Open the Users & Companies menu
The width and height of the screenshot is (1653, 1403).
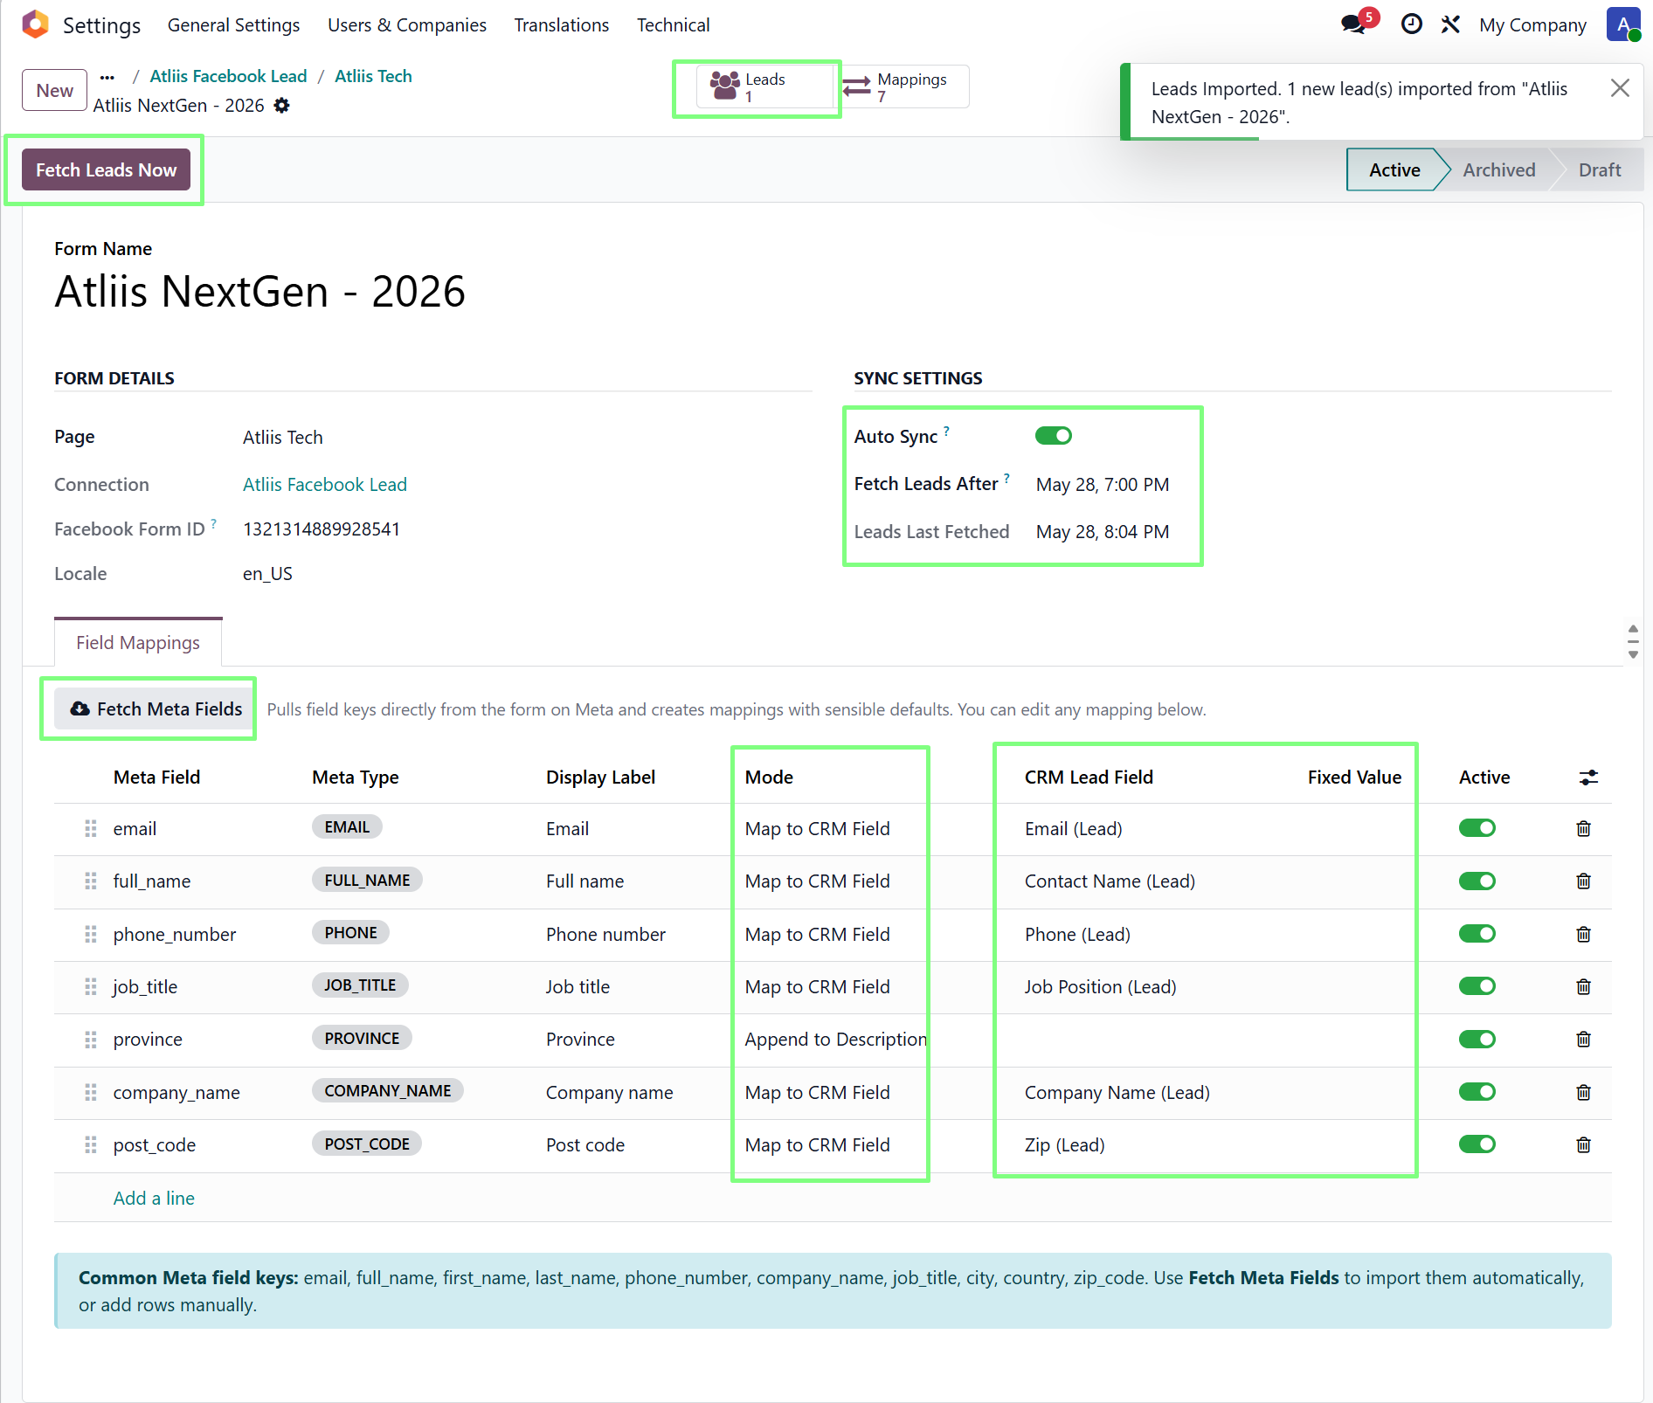407,25
